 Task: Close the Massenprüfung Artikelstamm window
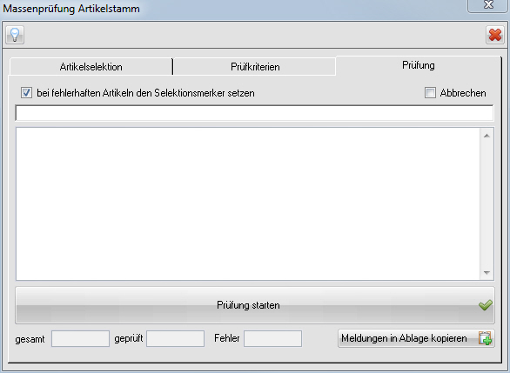pyautogui.click(x=488, y=5)
